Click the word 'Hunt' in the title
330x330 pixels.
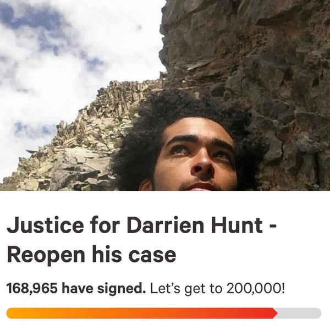[237, 226]
